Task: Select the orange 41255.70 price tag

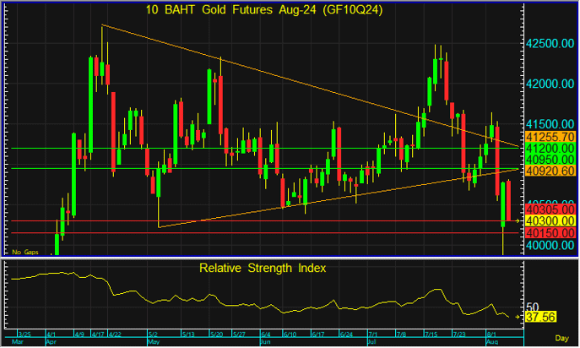Action: point(550,136)
